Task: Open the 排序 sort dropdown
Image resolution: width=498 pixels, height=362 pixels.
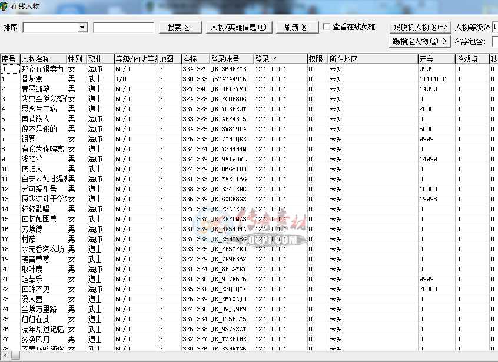Action: 82,28
